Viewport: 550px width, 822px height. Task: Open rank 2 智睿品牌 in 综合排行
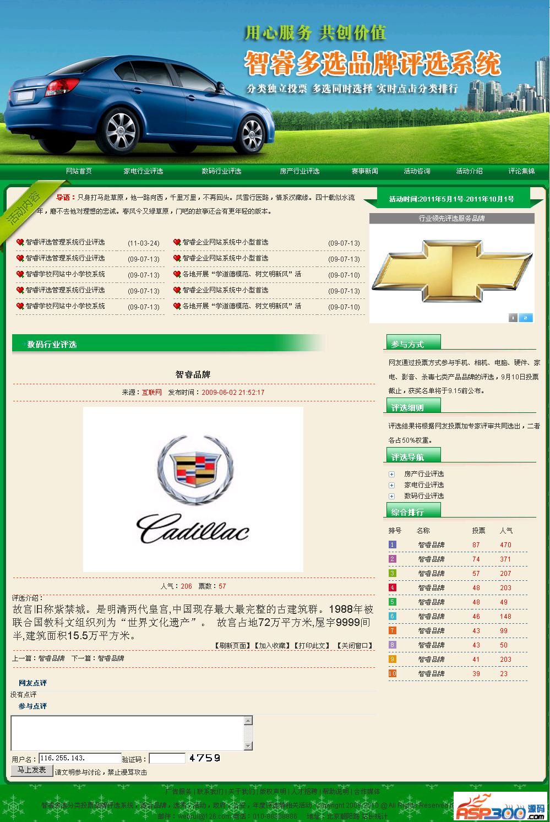tap(431, 559)
